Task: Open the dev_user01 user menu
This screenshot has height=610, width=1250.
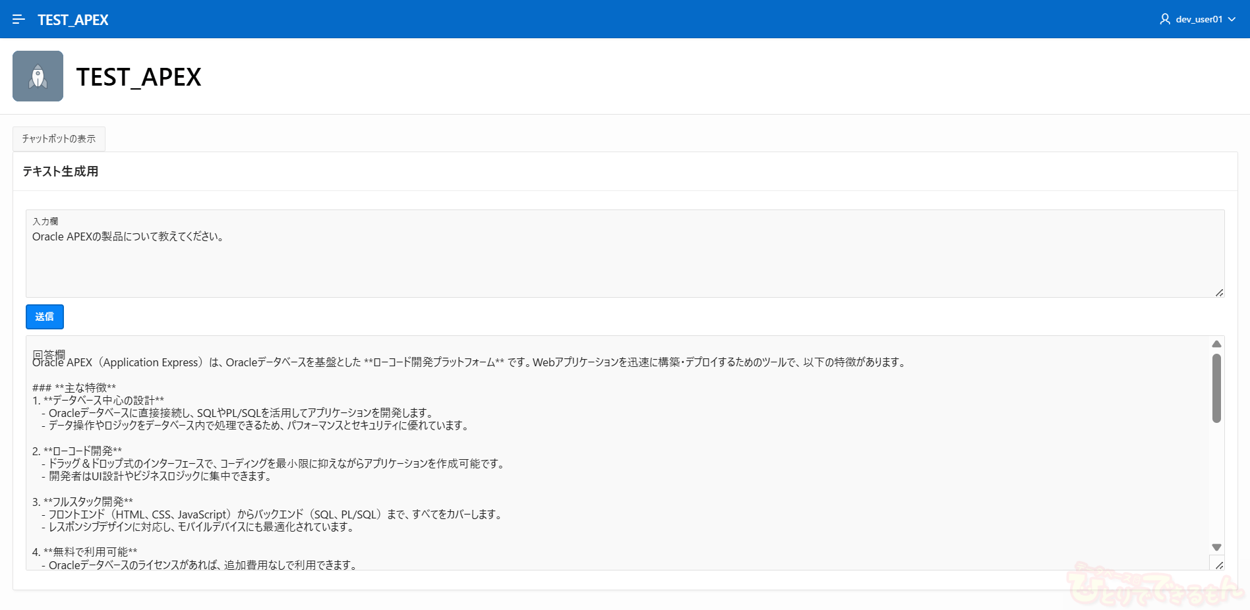Action: [1198, 19]
